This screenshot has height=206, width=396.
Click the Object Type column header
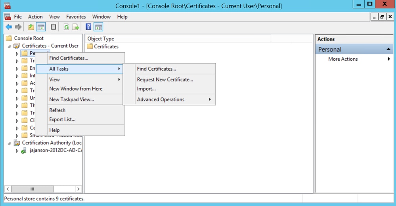click(178, 39)
